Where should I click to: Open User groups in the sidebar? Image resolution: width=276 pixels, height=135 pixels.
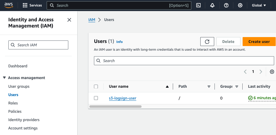click(x=19, y=86)
